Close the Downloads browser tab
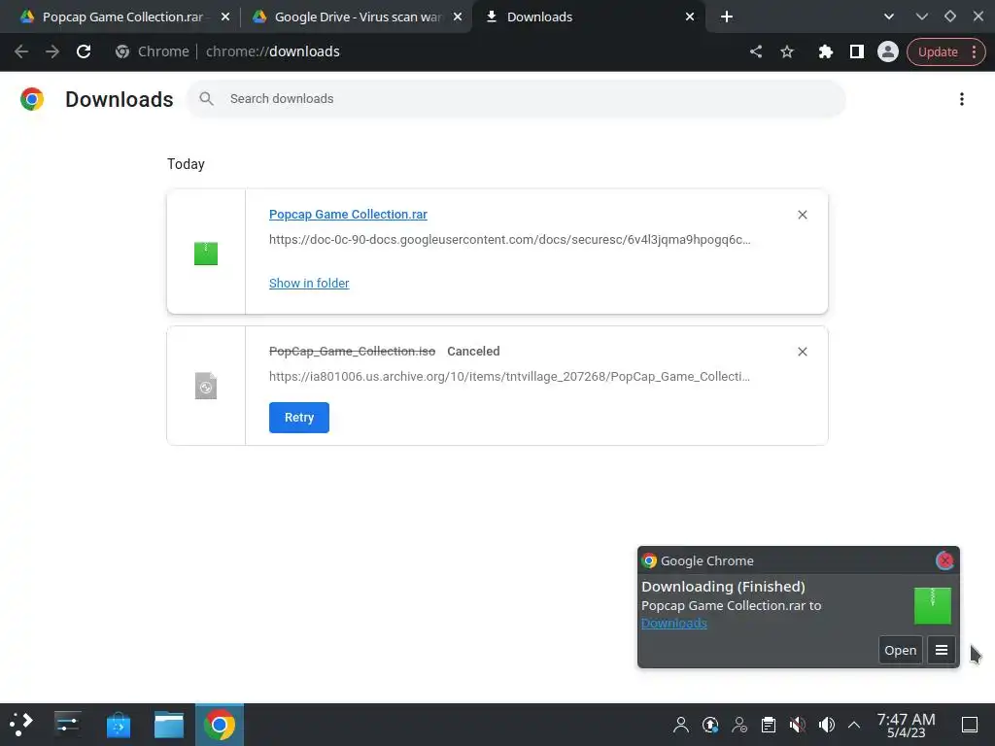 point(690,17)
